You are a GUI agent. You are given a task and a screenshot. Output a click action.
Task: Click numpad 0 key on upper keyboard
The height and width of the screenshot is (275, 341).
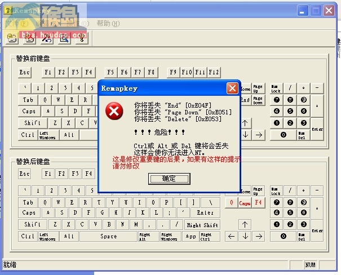pos(283,135)
